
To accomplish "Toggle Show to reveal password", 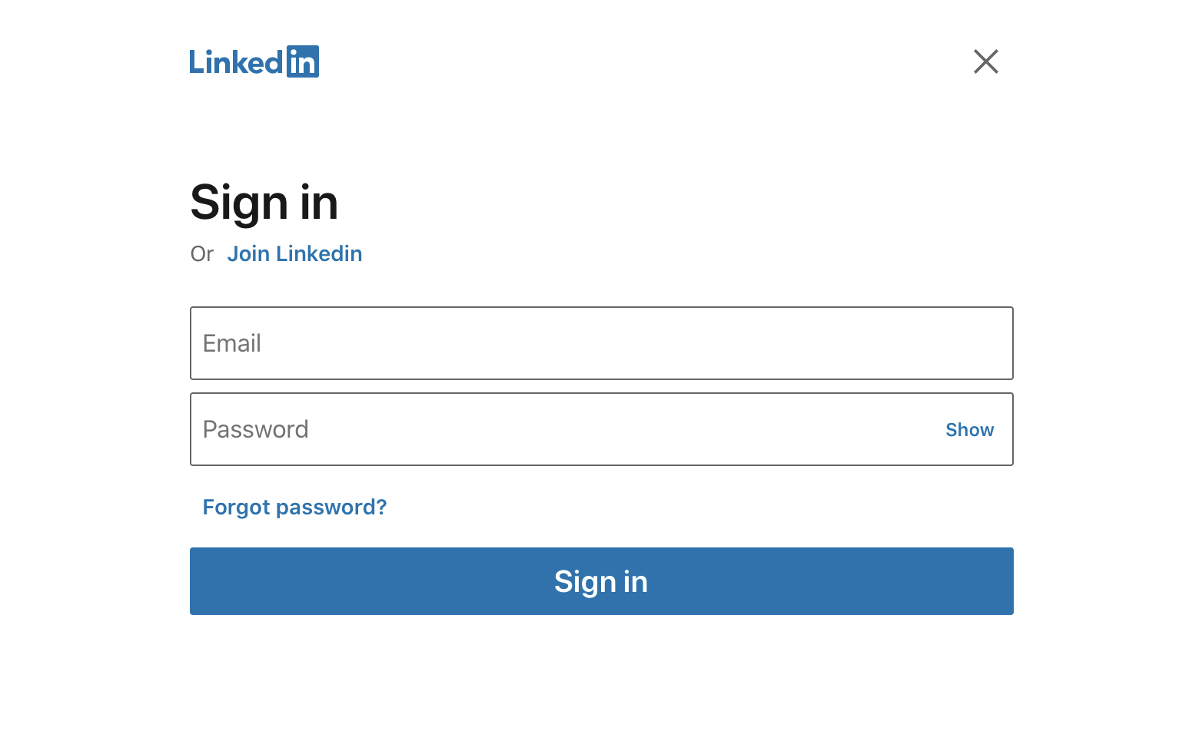I will (969, 430).
